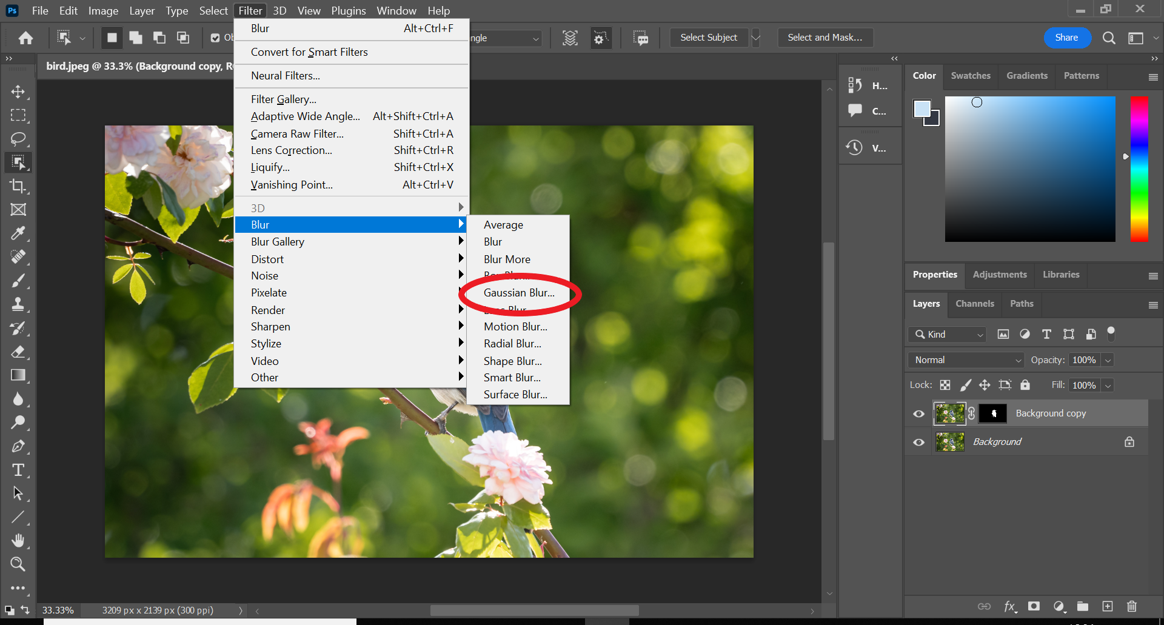This screenshot has width=1164, height=625.
Task: Create new group folder icon
Action: pos(1083,606)
